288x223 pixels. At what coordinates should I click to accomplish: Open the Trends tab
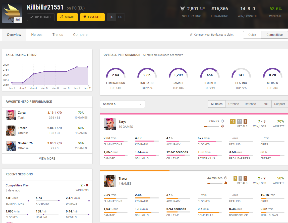coord(58,35)
